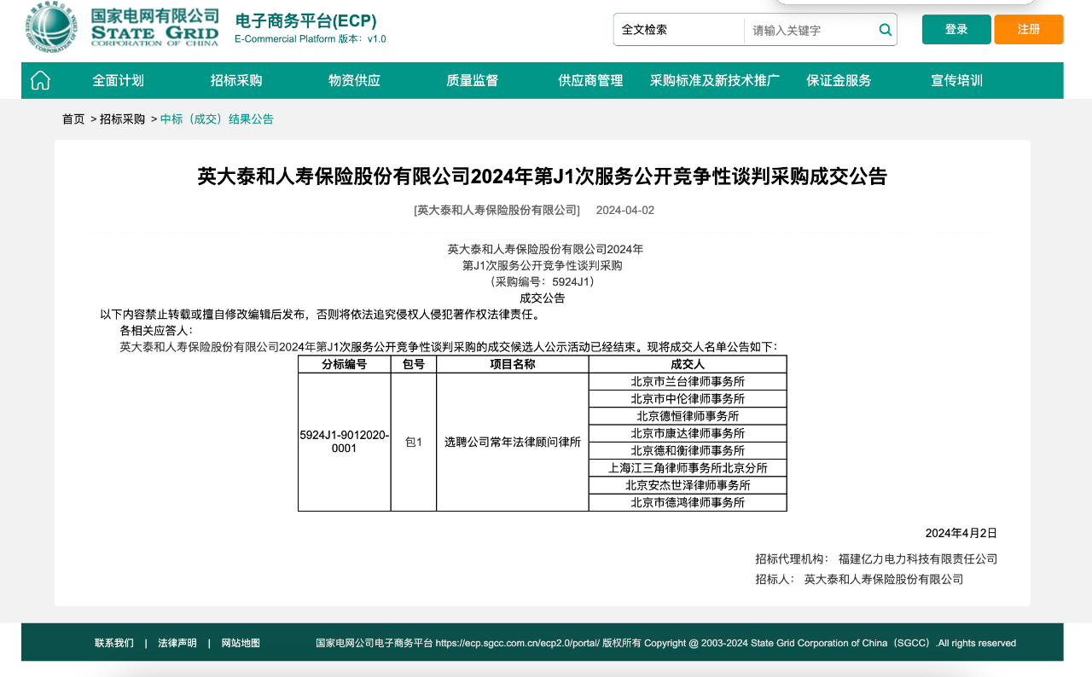1092x677 pixels.
Task: Click 北京德恒律师事务所 in the table
Action: [688, 416]
